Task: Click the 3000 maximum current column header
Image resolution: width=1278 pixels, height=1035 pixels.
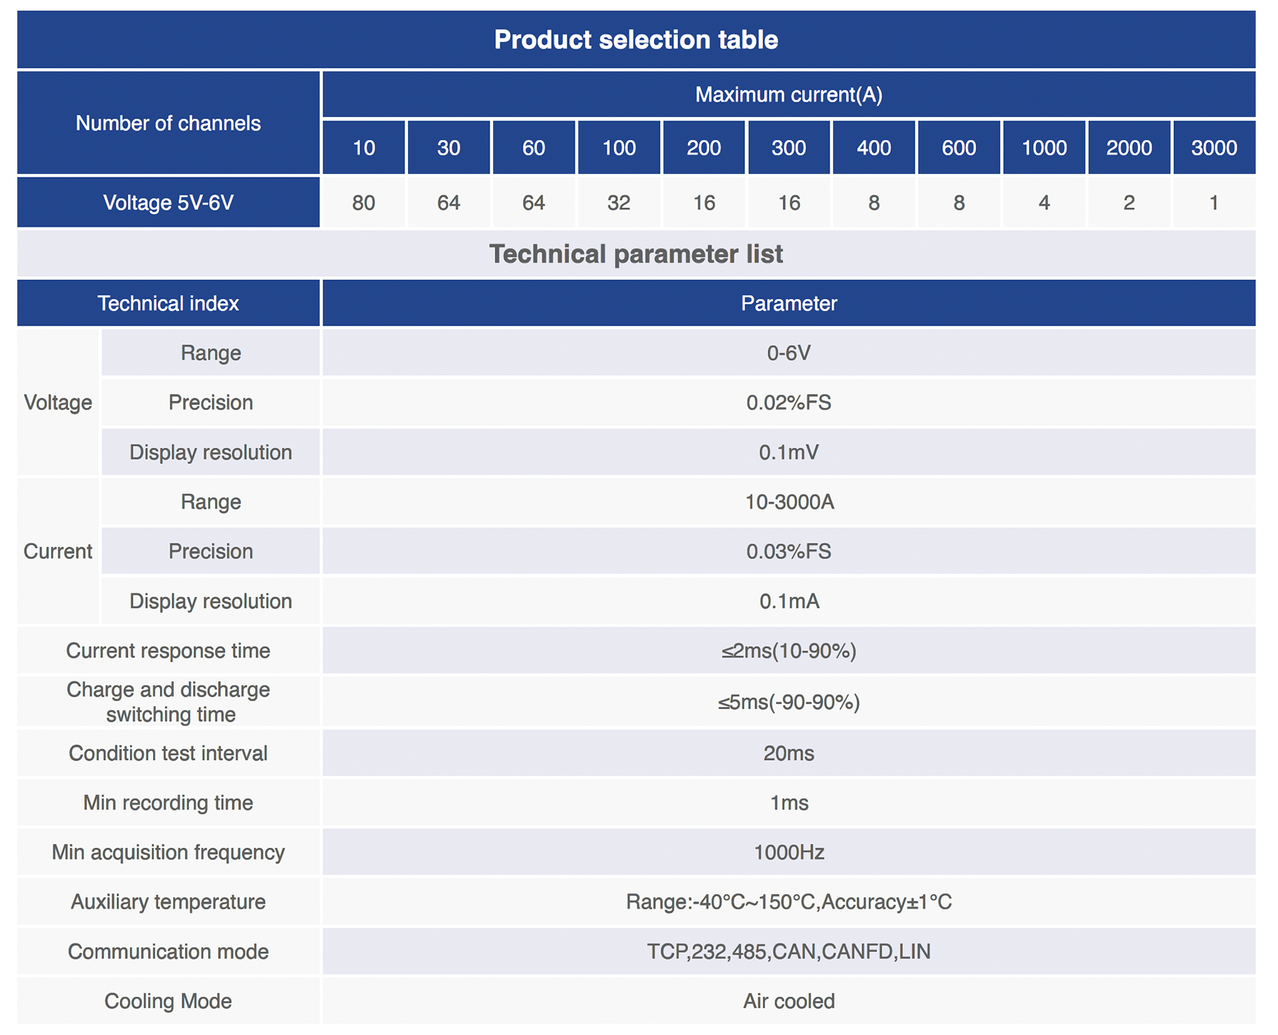Action: click(x=1214, y=148)
